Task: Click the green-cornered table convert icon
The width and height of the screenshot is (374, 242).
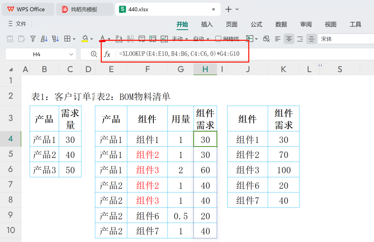Action: click(x=153, y=39)
